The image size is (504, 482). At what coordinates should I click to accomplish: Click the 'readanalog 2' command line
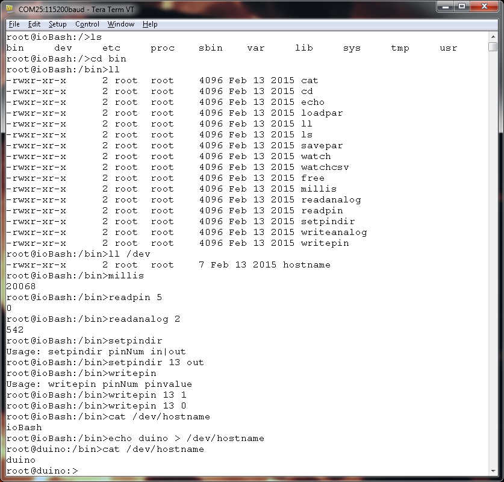pyautogui.click(x=144, y=319)
